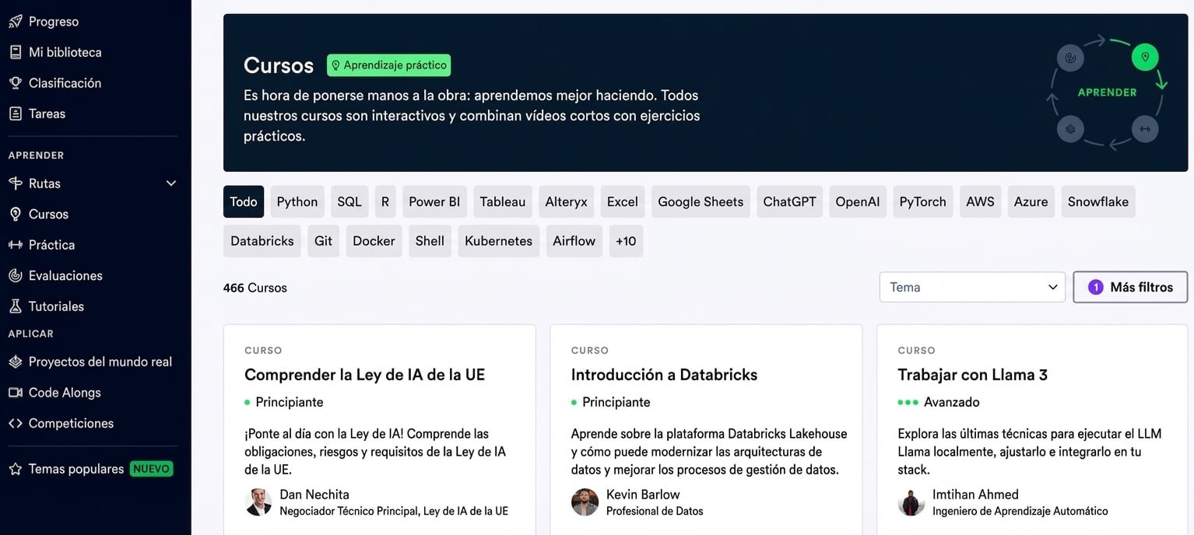Image resolution: width=1194 pixels, height=535 pixels.
Task: Open Mi biblioteca from the sidebar
Action: (16, 52)
